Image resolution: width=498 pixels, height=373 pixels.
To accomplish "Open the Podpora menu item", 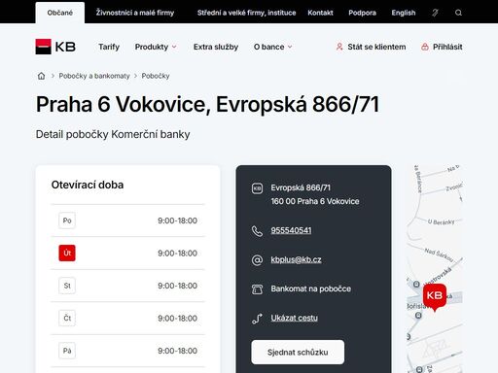I will (x=362, y=13).
